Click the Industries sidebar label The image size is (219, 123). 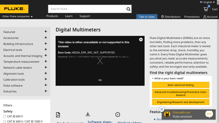[10, 91]
